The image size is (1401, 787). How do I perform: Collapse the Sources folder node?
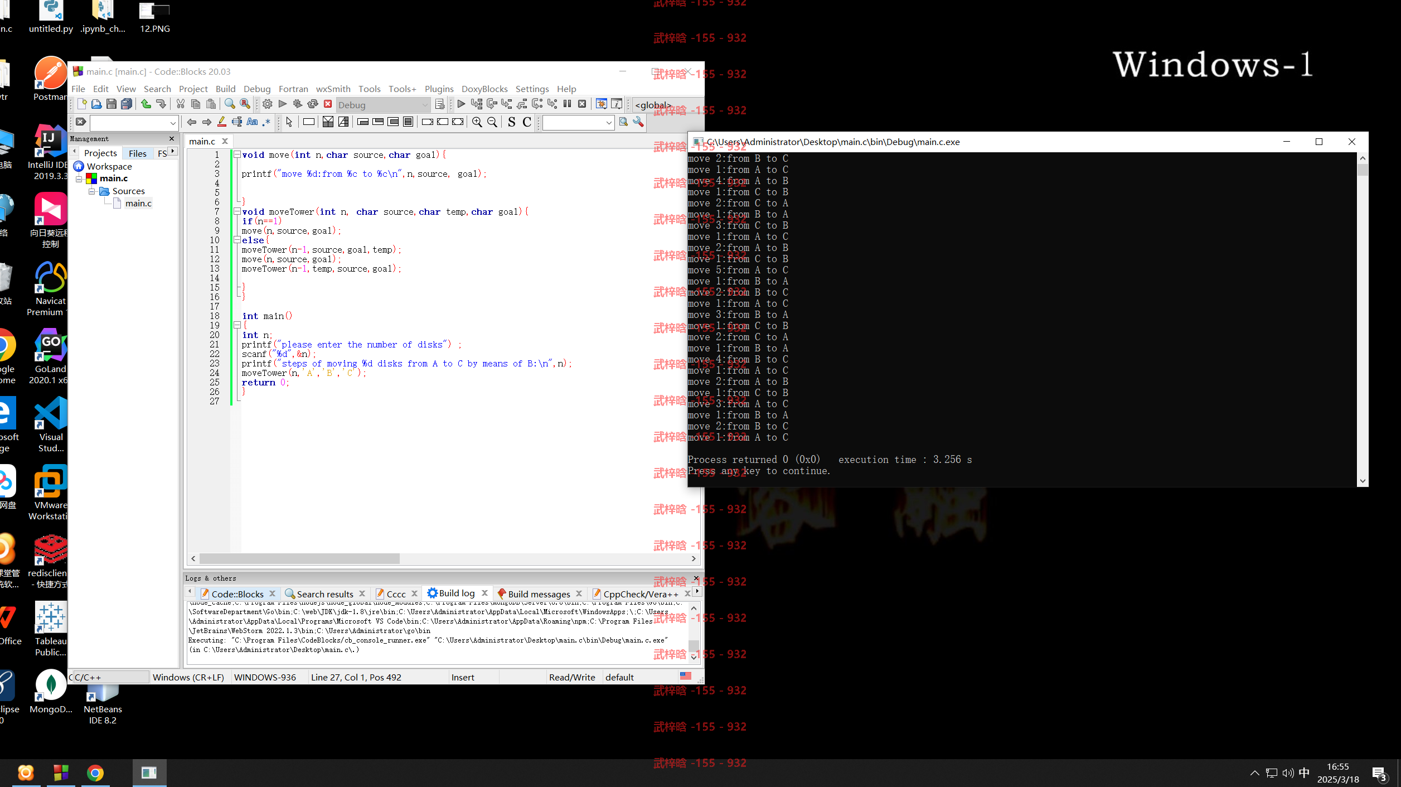[92, 191]
